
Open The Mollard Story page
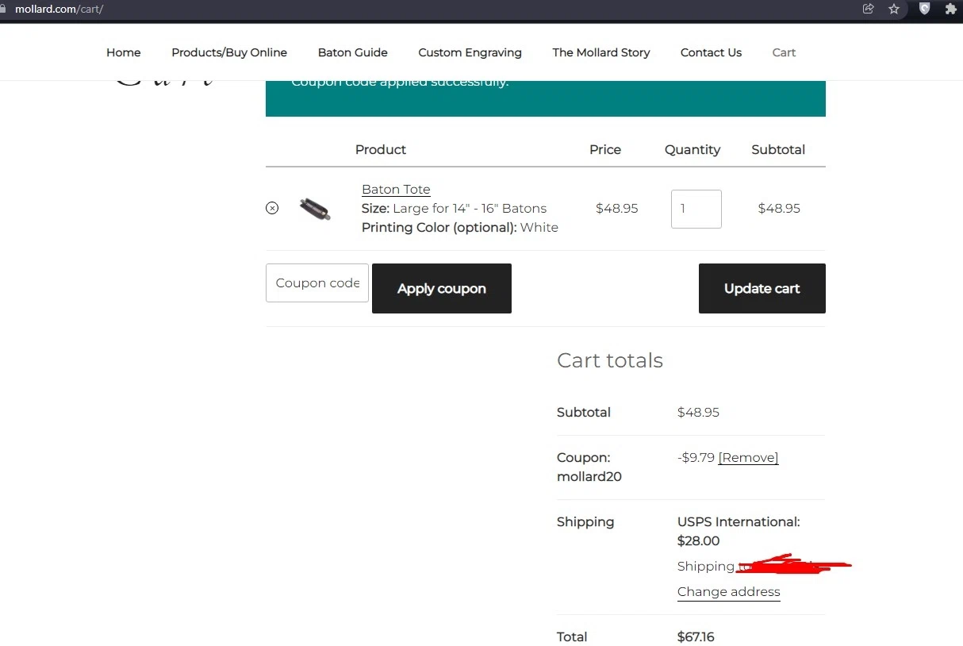pyautogui.click(x=601, y=52)
